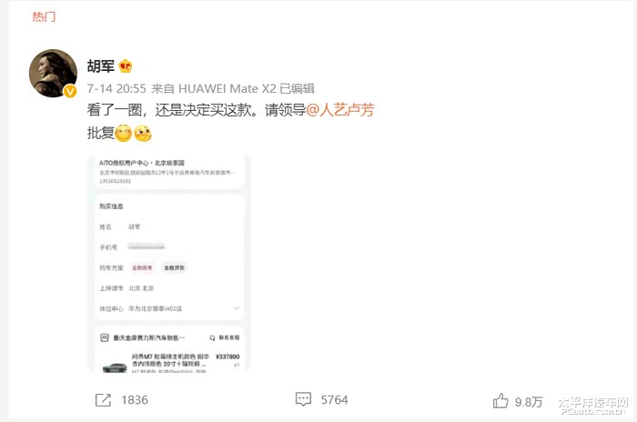Open the comments speech bubble icon
Screen dimensions: 637x422
303,399
